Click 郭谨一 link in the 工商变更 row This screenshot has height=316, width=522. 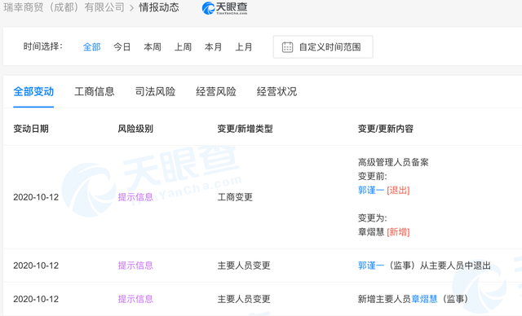tap(371, 190)
